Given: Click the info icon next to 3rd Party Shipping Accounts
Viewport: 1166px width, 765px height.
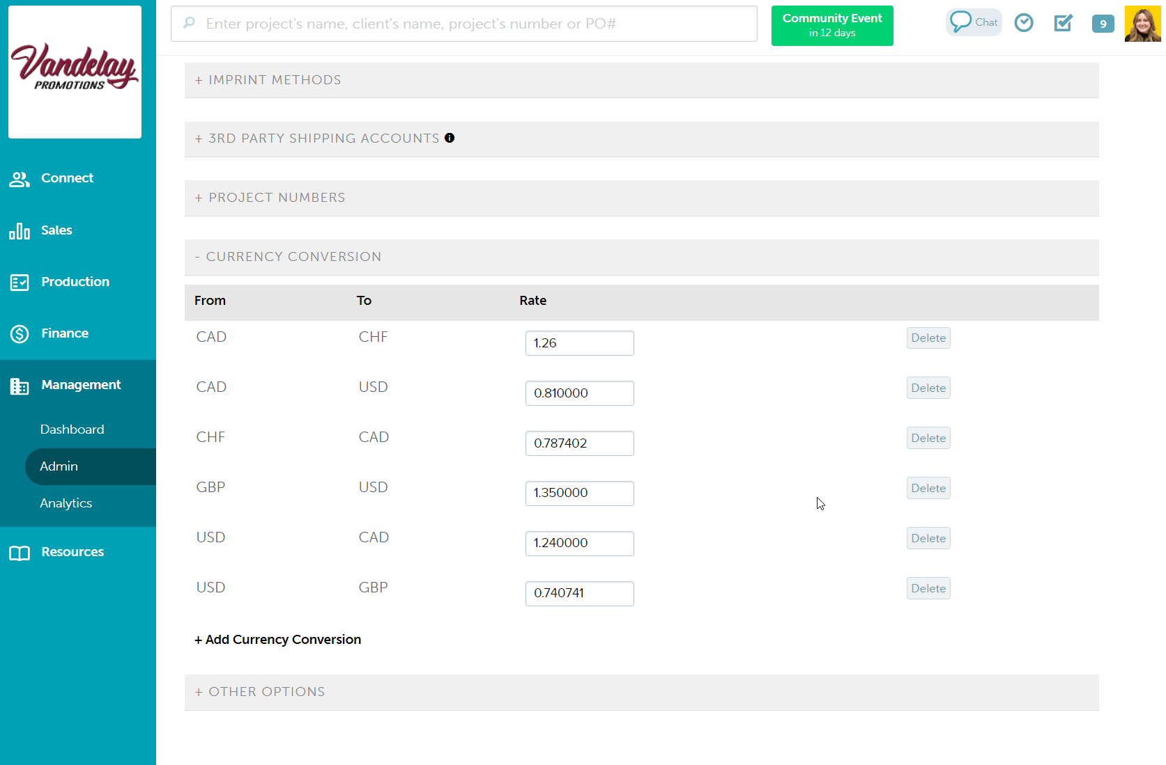Looking at the screenshot, I should coord(450,138).
